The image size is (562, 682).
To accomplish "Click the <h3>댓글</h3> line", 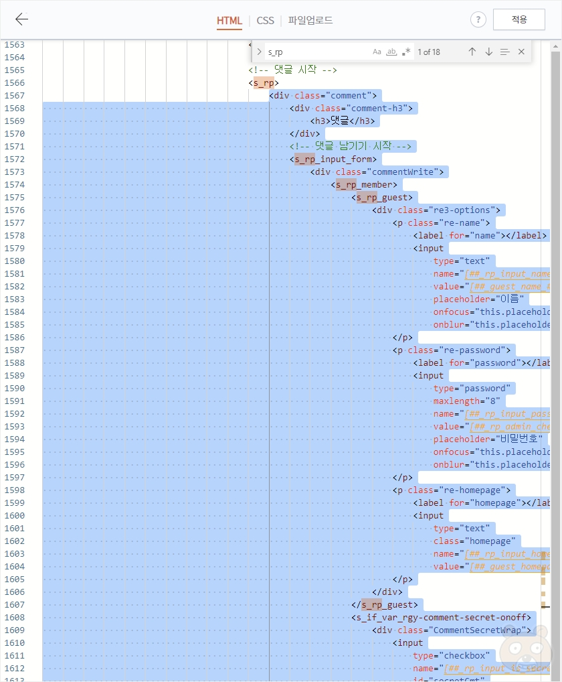I will [x=343, y=121].
